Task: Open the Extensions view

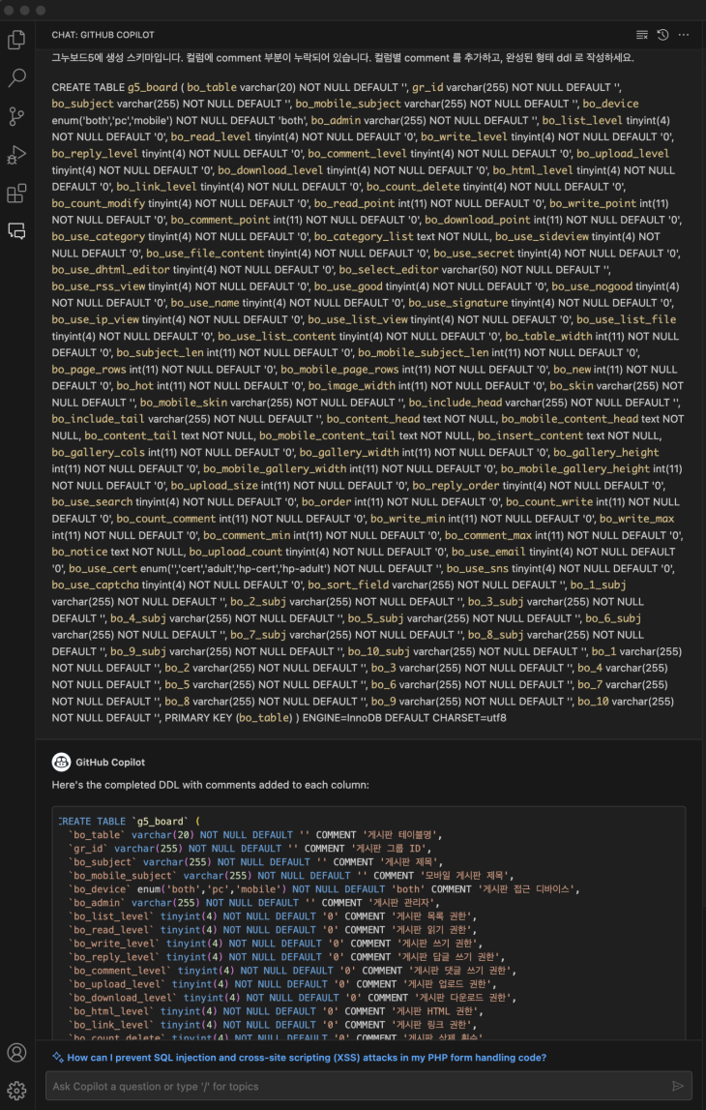Action: (x=16, y=194)
